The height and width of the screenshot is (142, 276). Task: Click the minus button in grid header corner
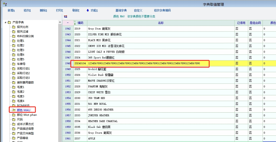click(68, 23)
